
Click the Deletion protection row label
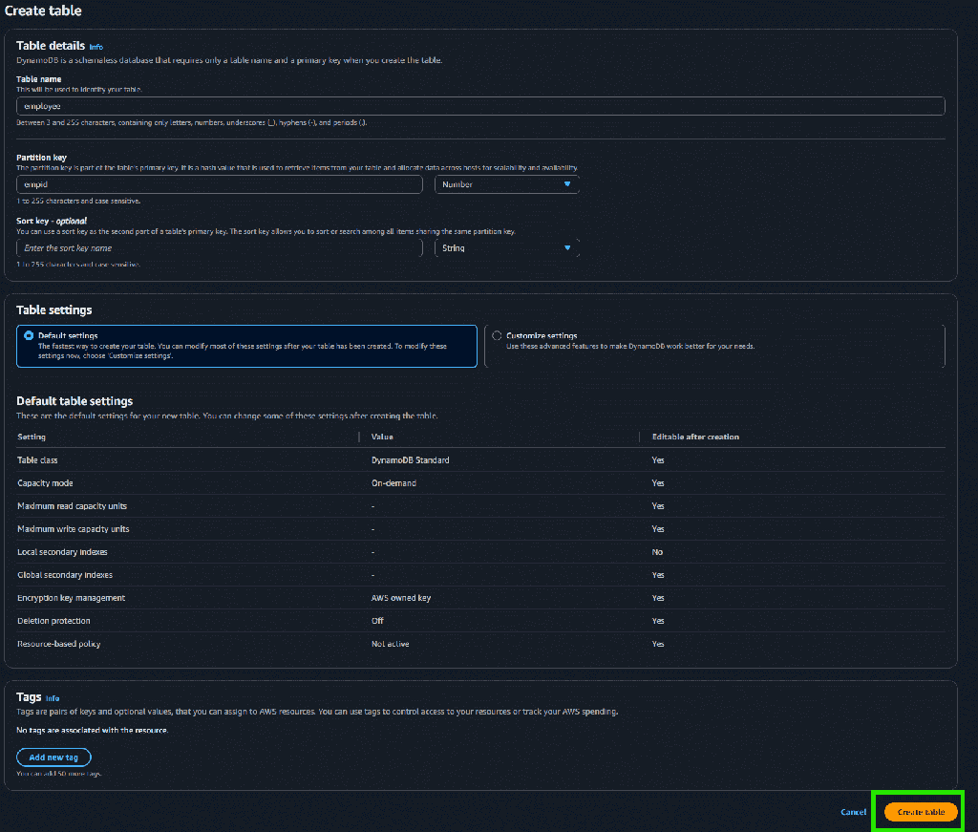pyautogui.click(x=53, y=621)
